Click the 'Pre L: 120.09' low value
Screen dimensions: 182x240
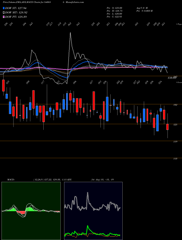pyautogui.click(x=114, y=14)
